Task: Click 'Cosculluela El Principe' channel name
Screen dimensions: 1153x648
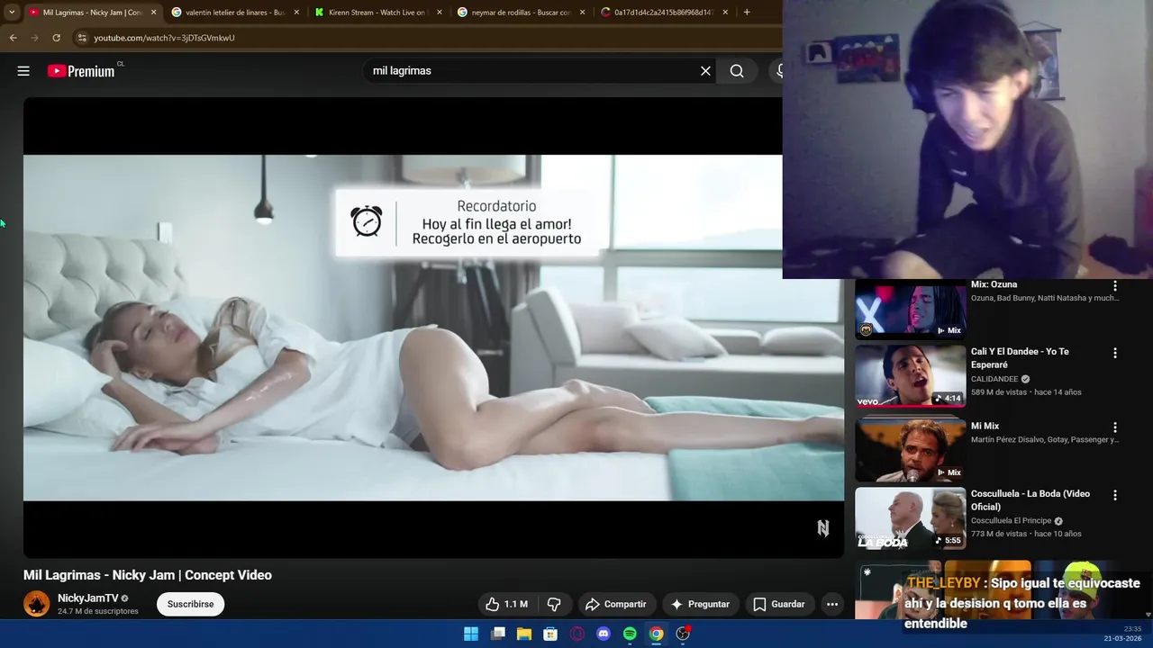Action: 1011,520
